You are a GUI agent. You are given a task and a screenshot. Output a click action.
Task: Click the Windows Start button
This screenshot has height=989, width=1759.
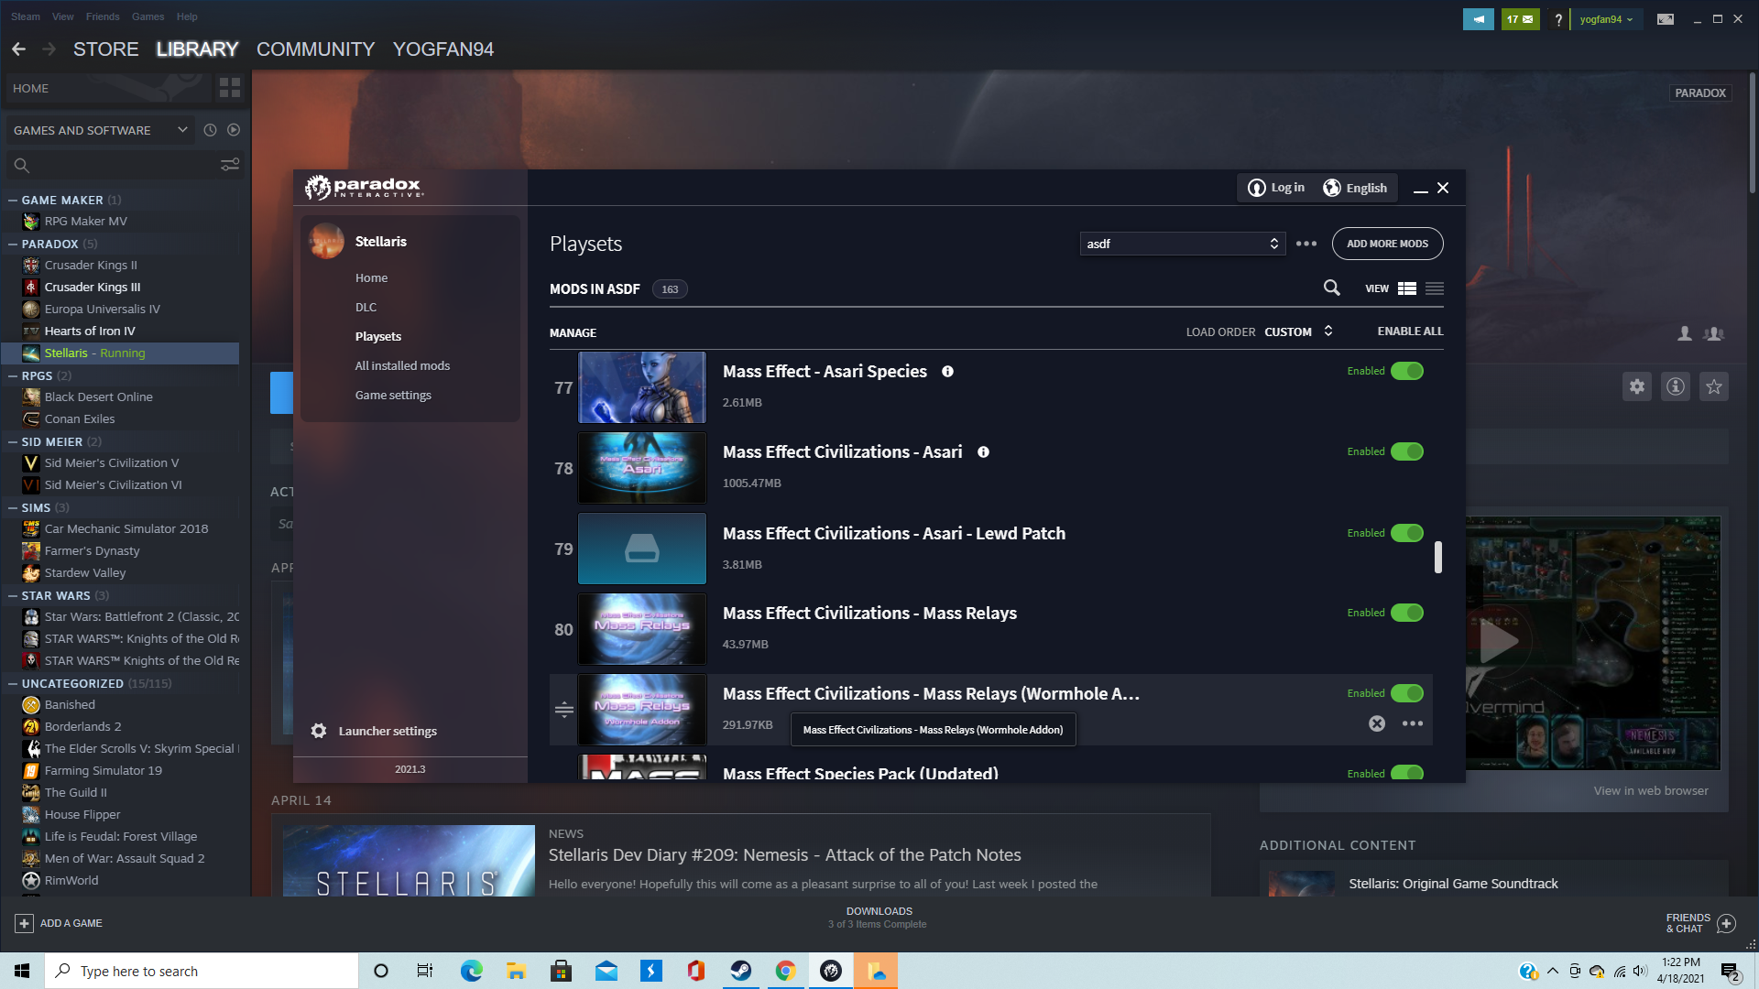(x=22, y=971)
